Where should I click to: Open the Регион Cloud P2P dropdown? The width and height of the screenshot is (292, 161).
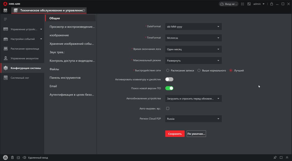coord(193,119)
